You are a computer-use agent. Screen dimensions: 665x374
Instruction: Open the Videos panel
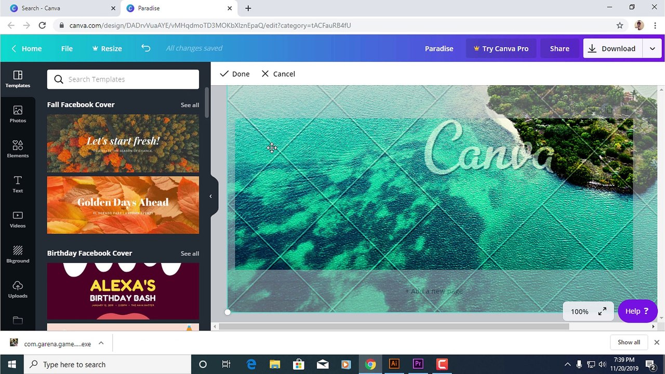[18, 219]
